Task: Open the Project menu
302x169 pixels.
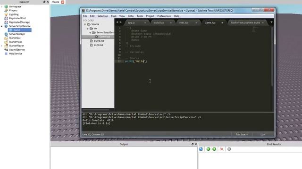Action: pos(150,16)
